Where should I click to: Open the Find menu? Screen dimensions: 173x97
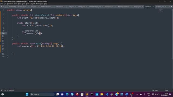click(15, 4)
